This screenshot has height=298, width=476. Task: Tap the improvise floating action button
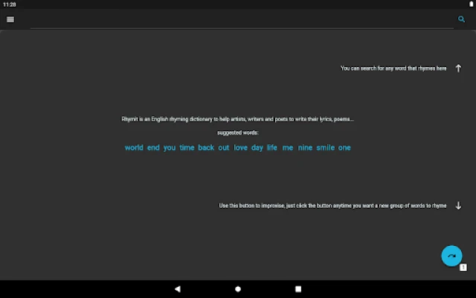tap(451, 256)
